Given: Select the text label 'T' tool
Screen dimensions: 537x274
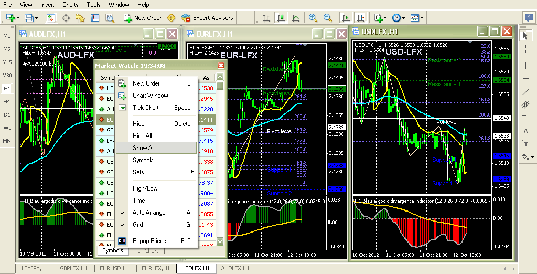Looking at the screenshot, I should coord(525,144).
